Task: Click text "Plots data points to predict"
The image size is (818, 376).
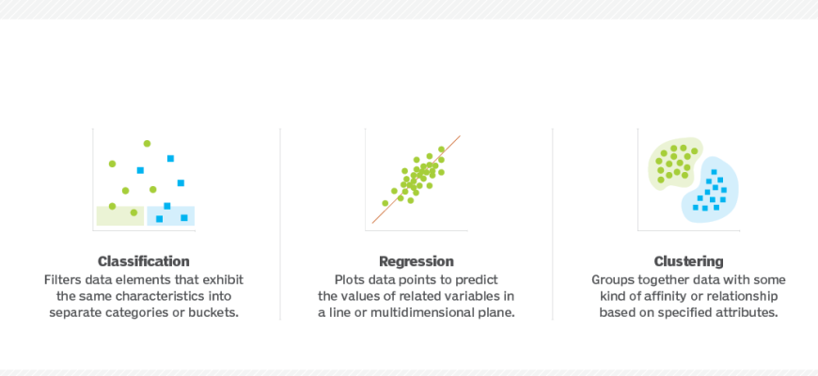Action: point(417,279)
